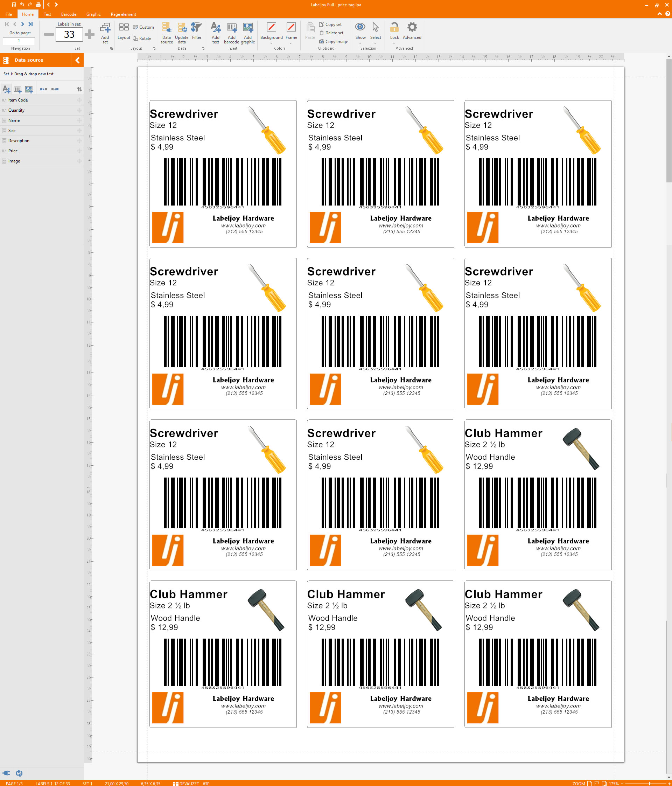Click the fit whole page zoom icon
This screenshot has width=672, height=786.
590,783
